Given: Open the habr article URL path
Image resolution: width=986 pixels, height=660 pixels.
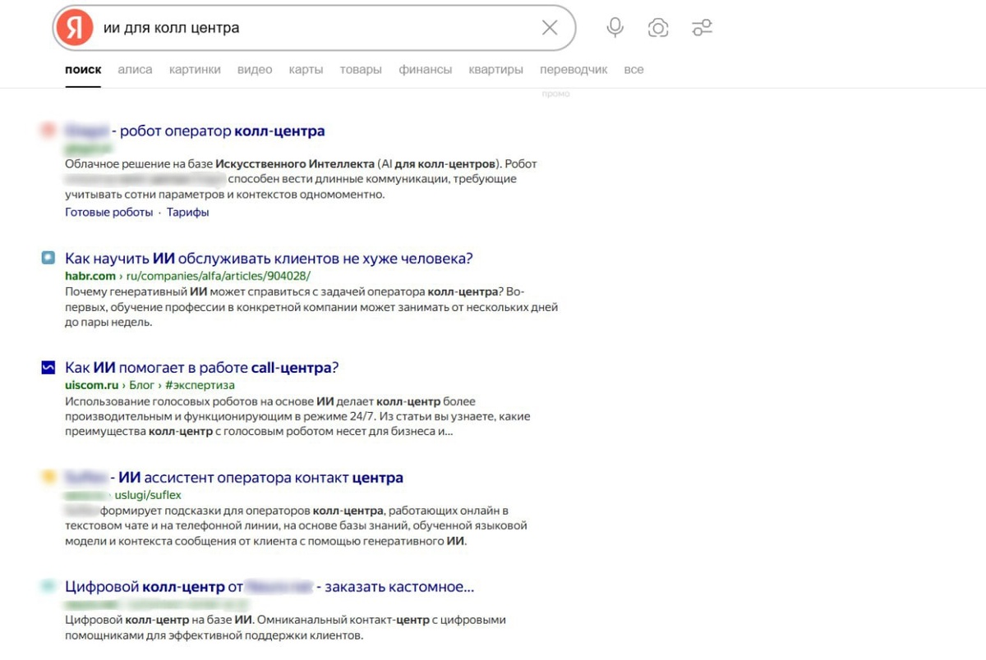Looking at the screenshot, I should click(x=219, y=276).
